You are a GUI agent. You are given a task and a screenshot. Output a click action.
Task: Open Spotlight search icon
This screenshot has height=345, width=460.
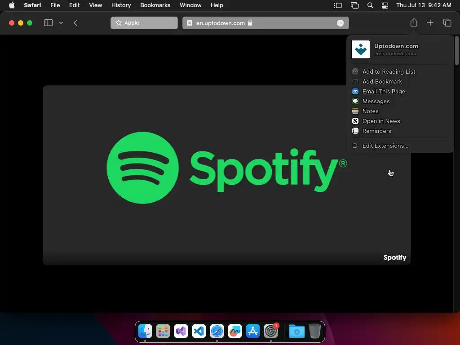coord(370,5)
